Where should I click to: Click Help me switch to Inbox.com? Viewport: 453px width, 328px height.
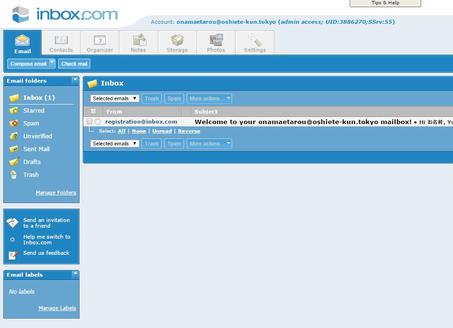(x=47, y=240)
